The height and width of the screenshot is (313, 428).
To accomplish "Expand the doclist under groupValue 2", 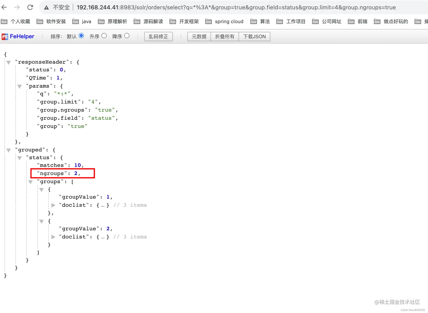I will coord(53,237).
